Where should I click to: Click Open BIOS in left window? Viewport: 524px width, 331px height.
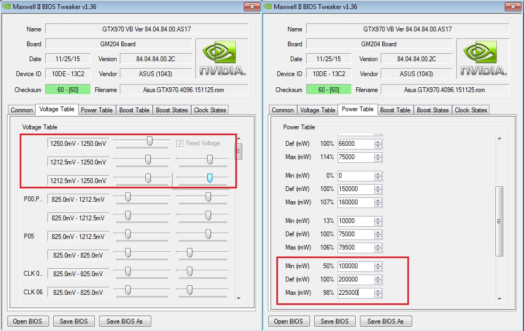tap(28, 321)
